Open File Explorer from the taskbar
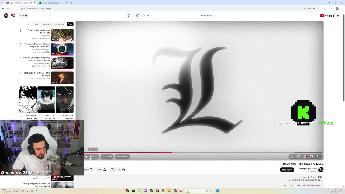This screenshot has width=345, height=194. pos(169,191)
